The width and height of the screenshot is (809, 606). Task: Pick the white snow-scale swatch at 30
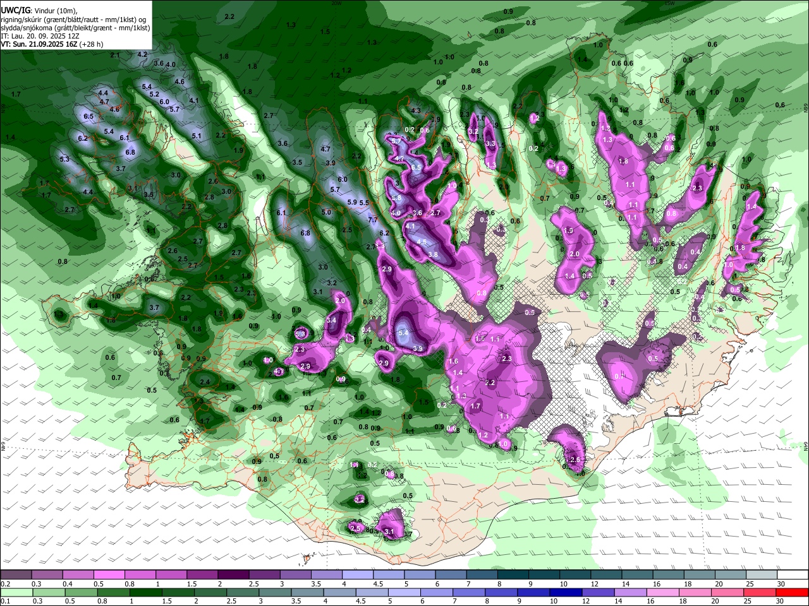pyautogui.click(x=793, y=575)
